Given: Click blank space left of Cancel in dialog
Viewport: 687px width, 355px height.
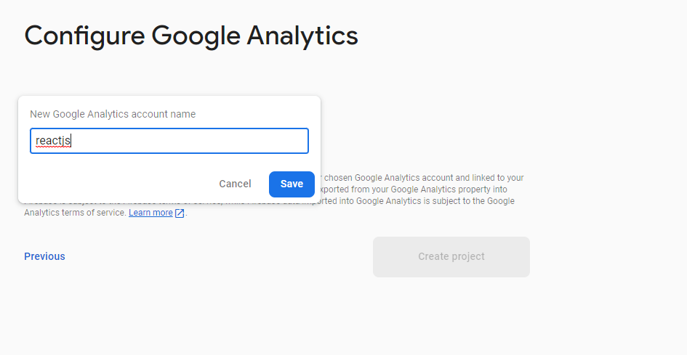Looking at the screenshot, I should (116, 184).
